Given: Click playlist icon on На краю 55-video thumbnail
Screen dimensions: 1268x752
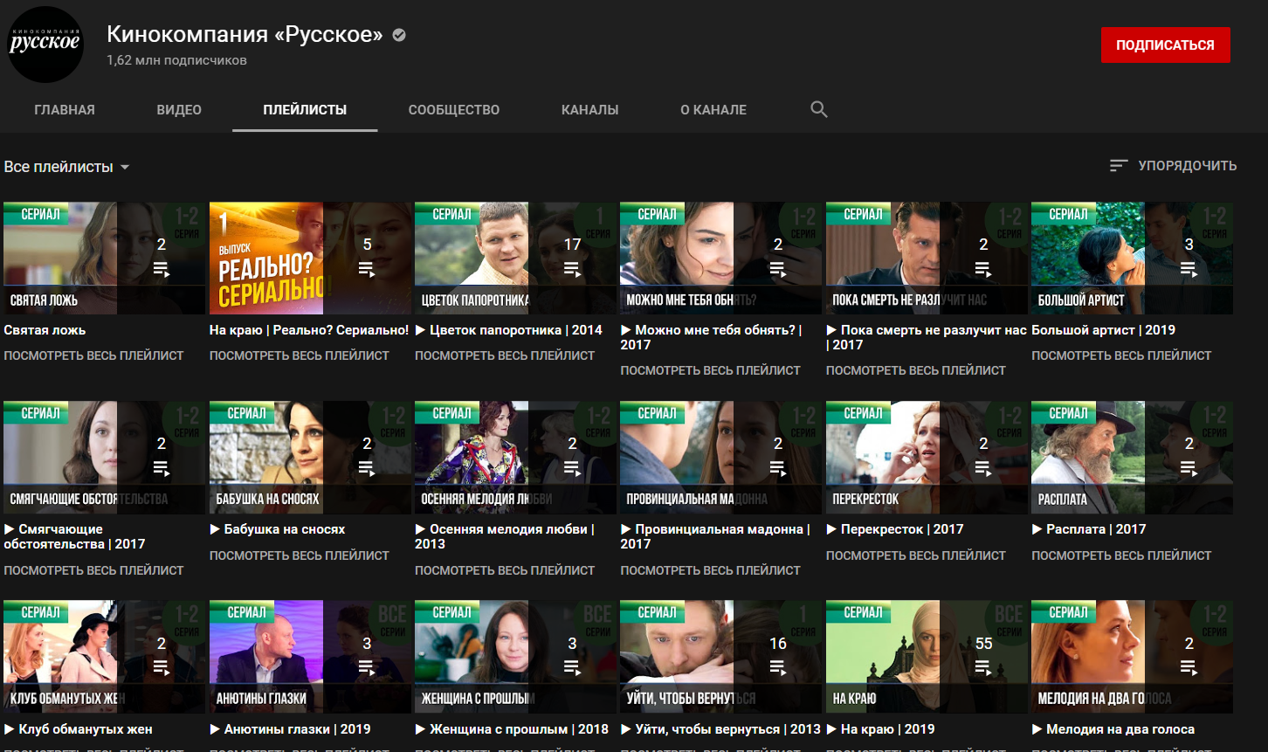Looking at the screenshot, I should tap(983, 667).
